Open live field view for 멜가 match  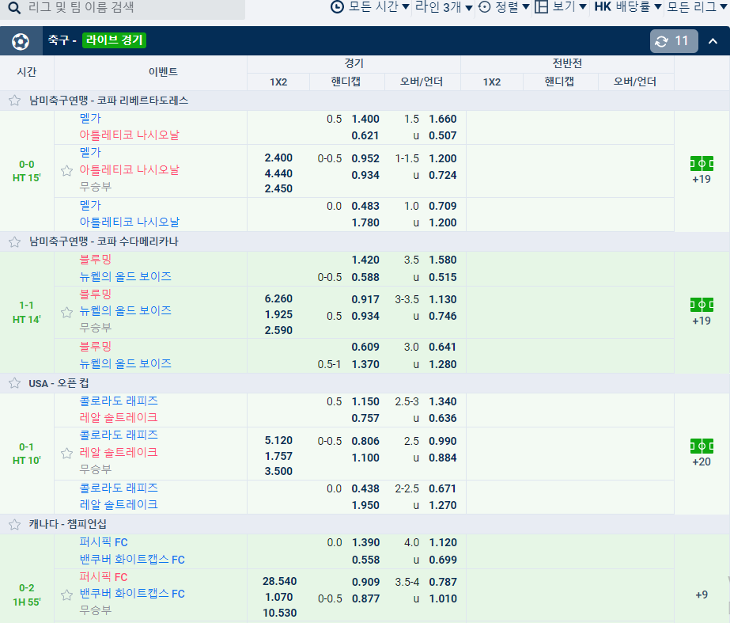click(702, 164)
